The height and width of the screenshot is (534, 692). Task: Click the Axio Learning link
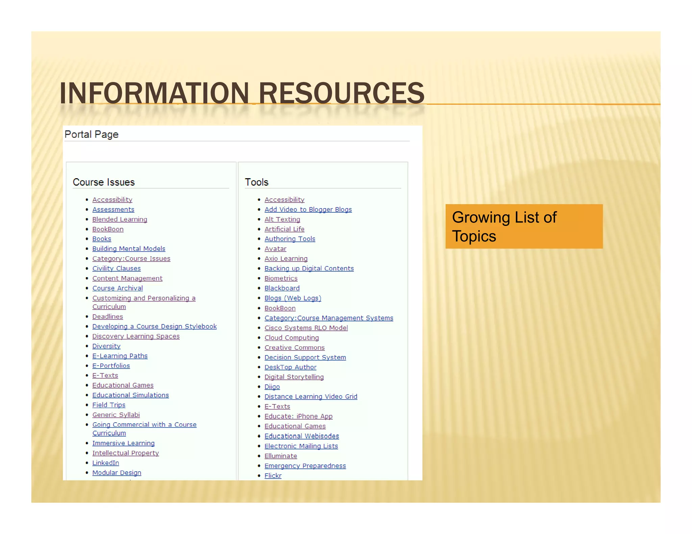tap(286, 259)
